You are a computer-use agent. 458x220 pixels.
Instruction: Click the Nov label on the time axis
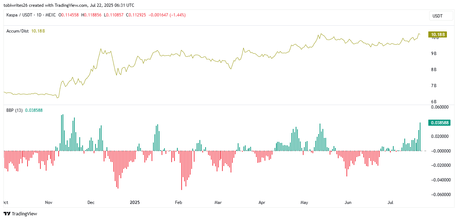pyautogui.click(x=49, y=202)
